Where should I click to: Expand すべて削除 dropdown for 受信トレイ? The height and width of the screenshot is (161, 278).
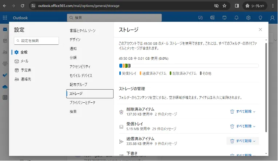click(254, 126)
